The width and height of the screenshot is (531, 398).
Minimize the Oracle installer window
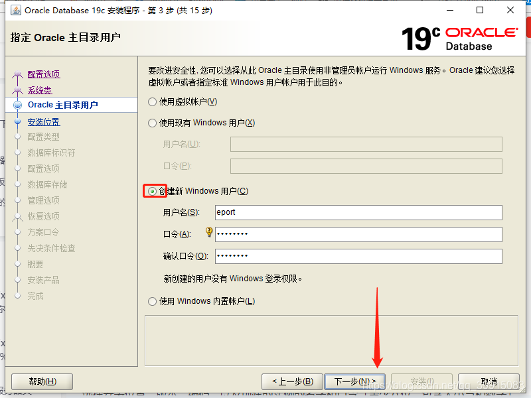click(450, 11)
